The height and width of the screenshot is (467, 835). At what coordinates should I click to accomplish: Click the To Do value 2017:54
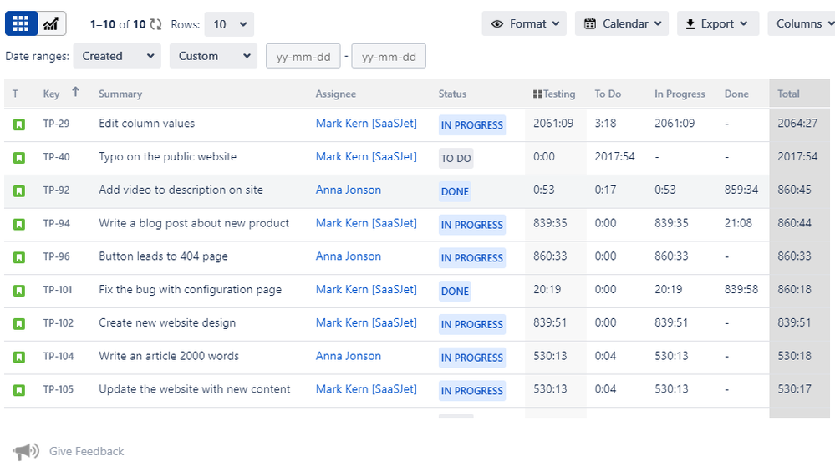pos(614,156)
